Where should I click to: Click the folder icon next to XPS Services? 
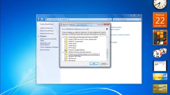click(67, 58)
